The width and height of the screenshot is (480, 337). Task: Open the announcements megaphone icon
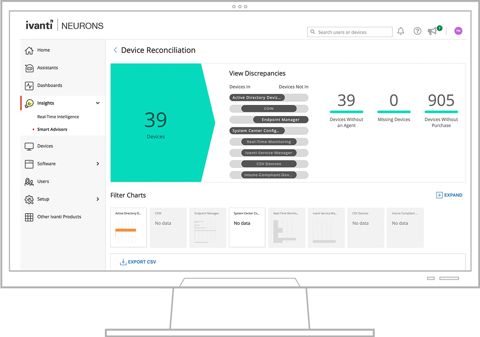click(x=432, y=31)
